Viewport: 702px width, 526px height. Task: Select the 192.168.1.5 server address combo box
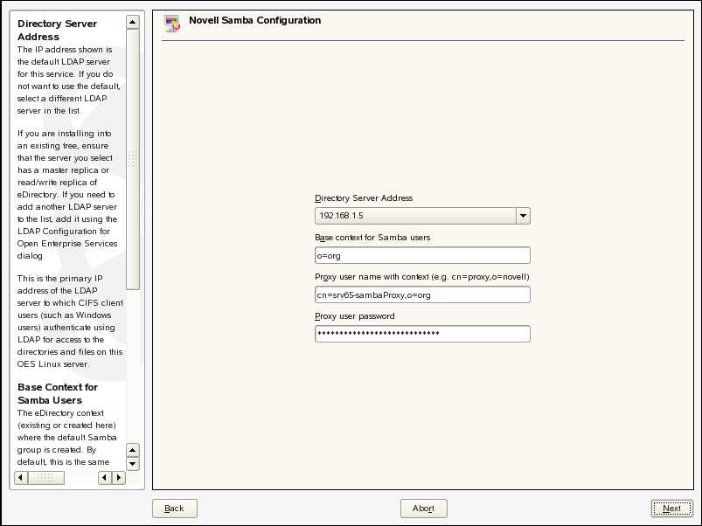(422, 216)
